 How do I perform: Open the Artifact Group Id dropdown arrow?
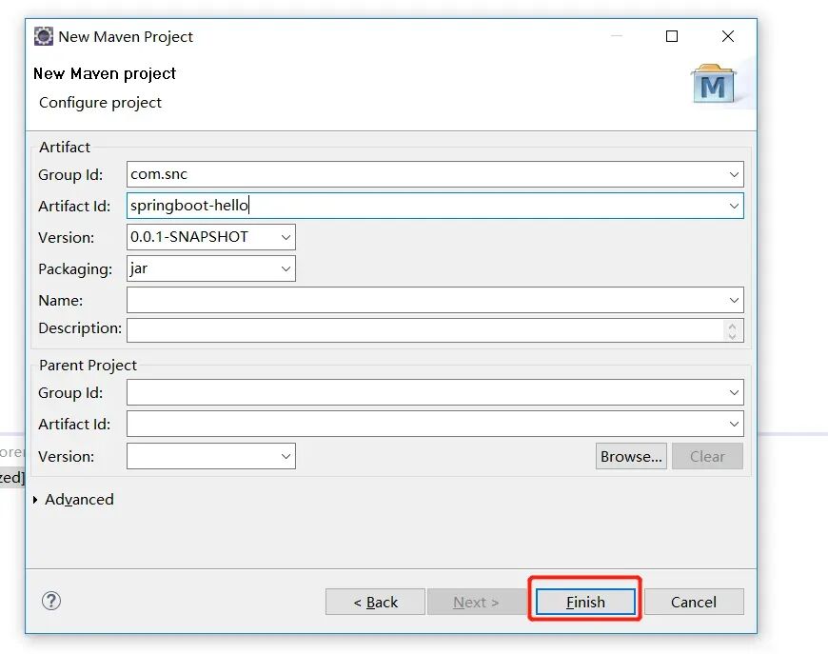tap(734, 174)
